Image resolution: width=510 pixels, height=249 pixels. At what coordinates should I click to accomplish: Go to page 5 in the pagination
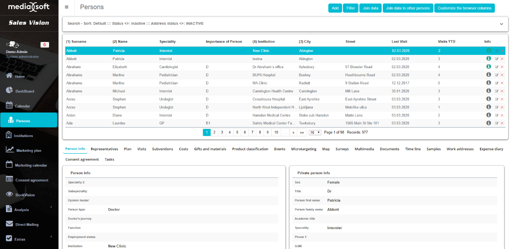pos(237,132)
